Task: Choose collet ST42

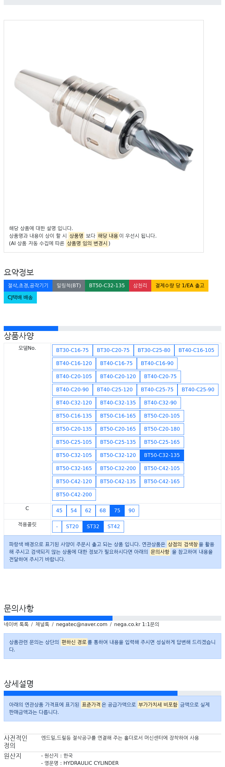Action: [113, 526]
